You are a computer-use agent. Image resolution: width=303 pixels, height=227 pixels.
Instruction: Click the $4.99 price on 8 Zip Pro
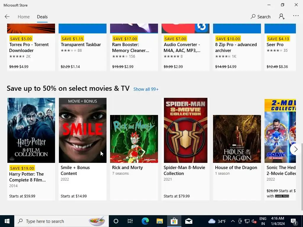tap(232, 67)
